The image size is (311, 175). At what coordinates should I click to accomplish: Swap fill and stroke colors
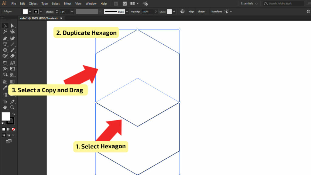(x=13, y=114)
